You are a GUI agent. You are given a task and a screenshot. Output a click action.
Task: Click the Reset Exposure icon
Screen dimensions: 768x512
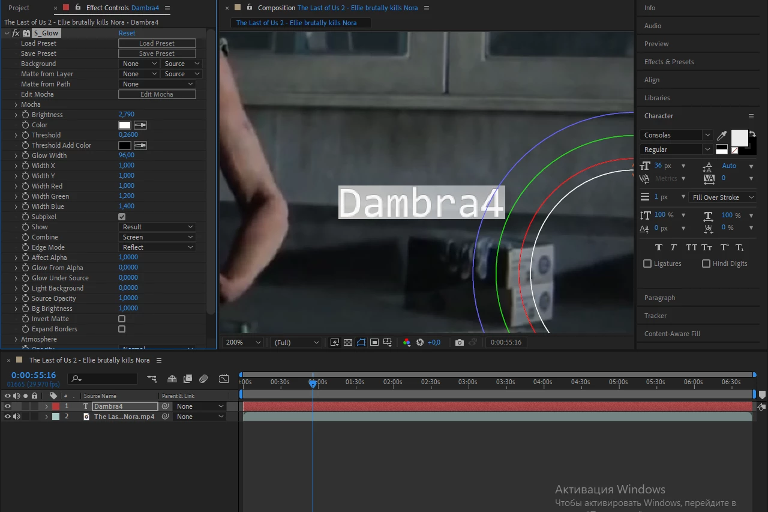tap(420, 342)
